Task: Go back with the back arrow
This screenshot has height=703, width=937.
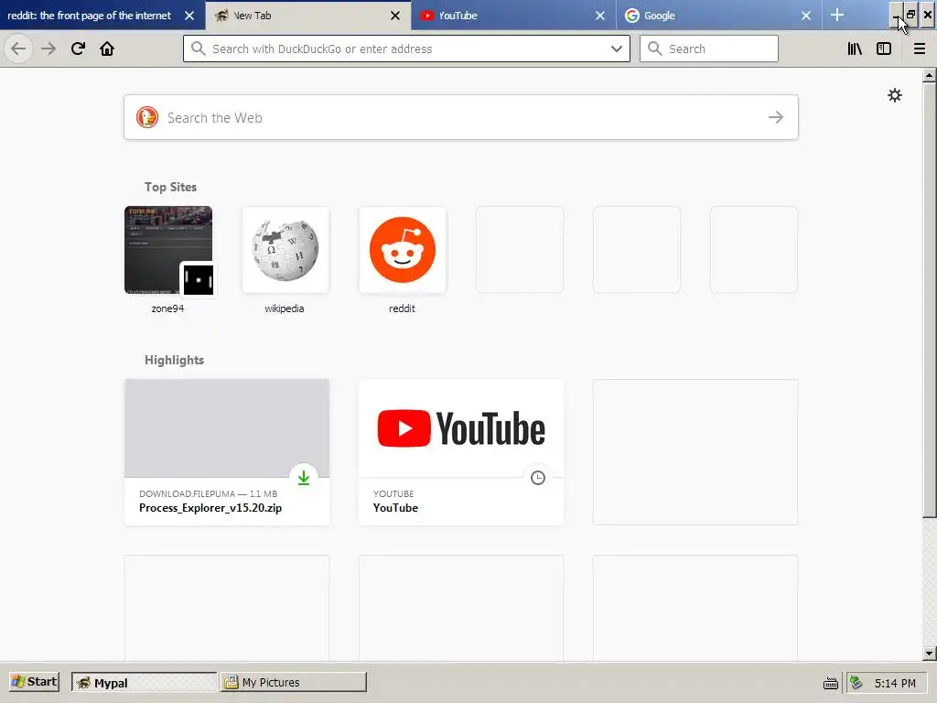Action: pos(18,49)
